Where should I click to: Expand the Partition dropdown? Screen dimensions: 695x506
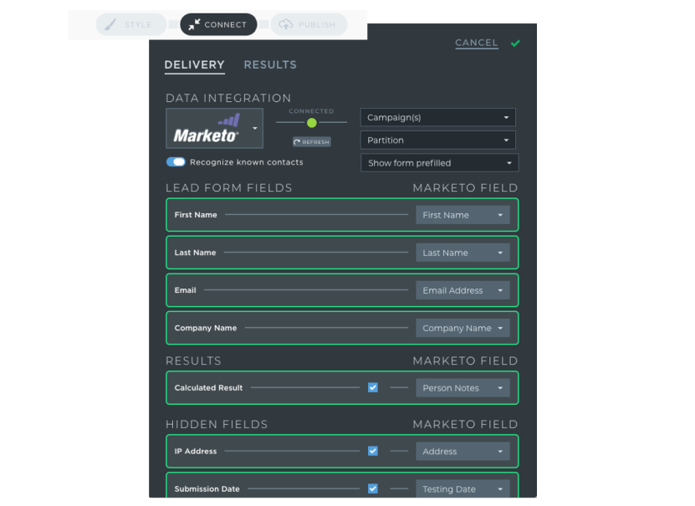[437, 141]
